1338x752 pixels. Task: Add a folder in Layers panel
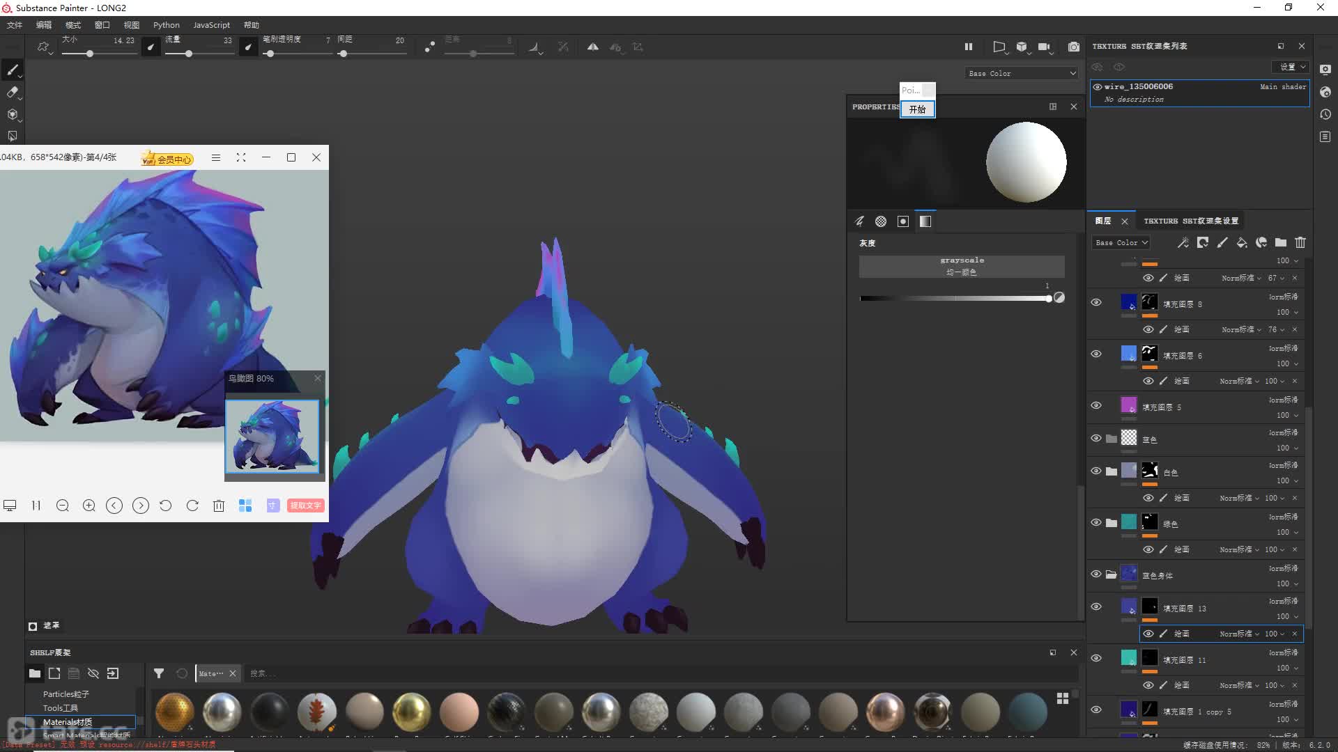point(1281,242)
